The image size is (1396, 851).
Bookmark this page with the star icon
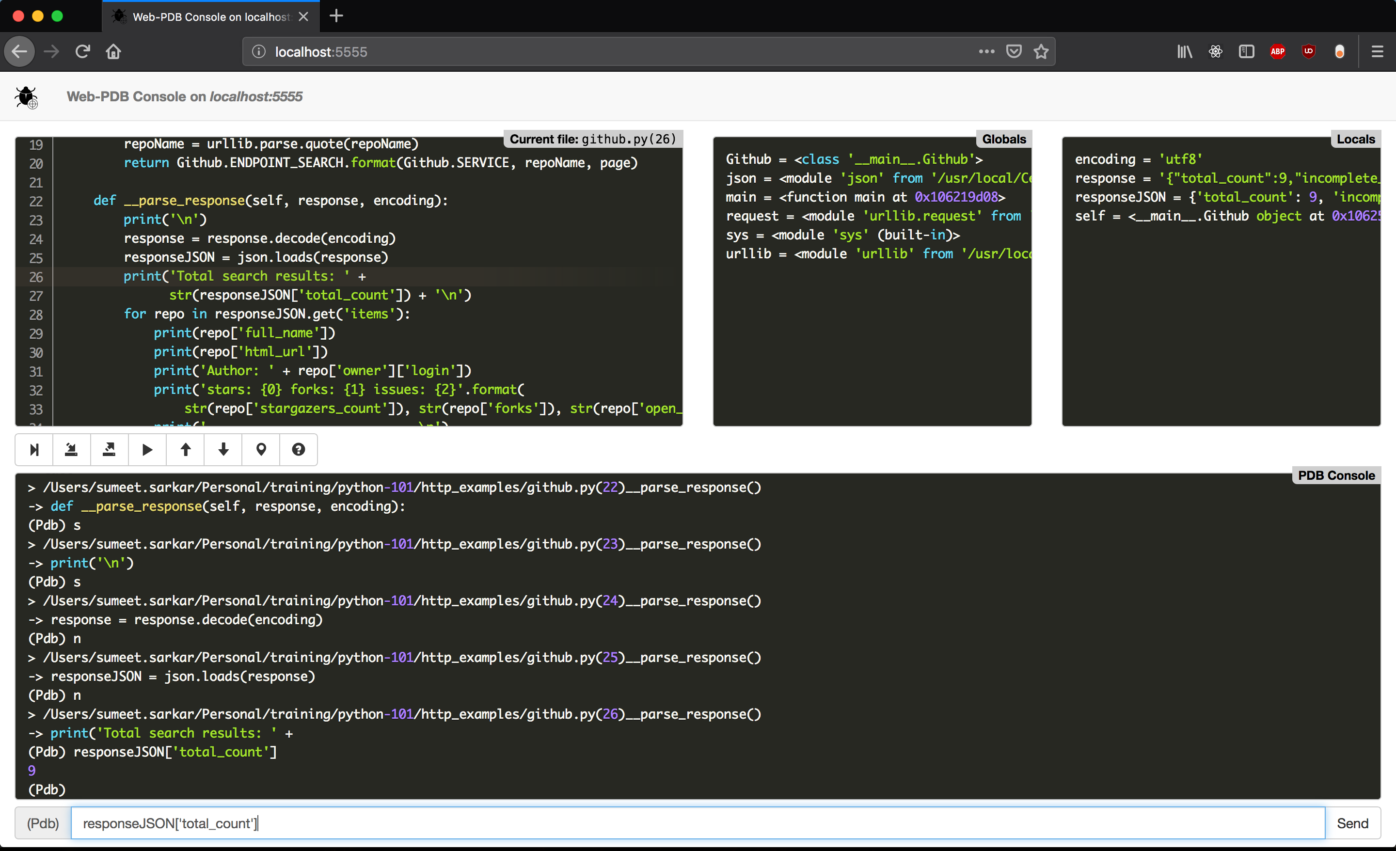coord(1041,51)
